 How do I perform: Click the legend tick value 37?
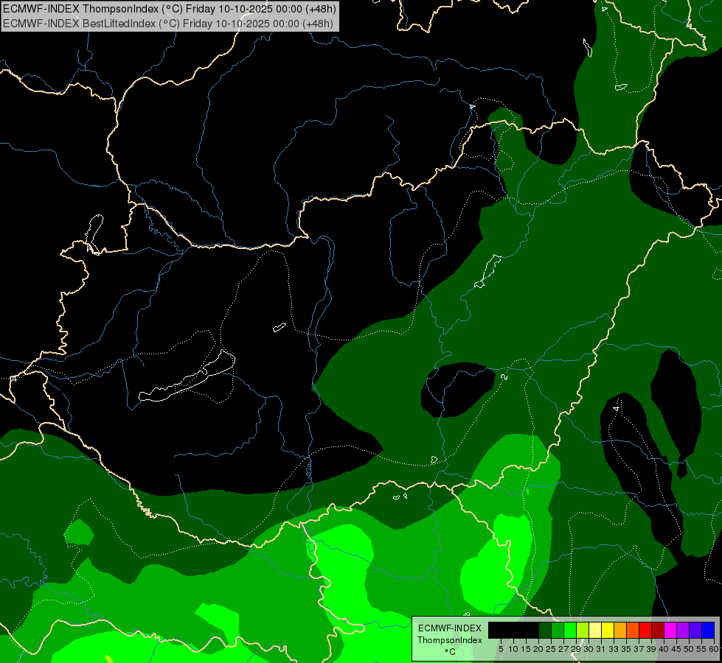point(639,649)
